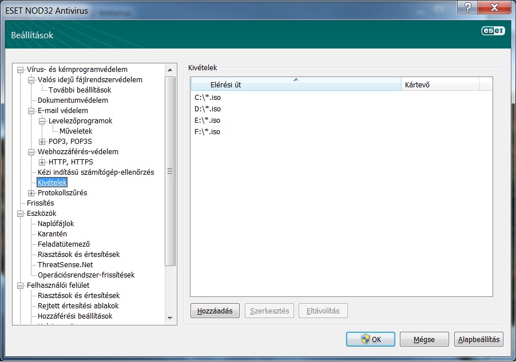Screen dimensions: 516x362
Task: Click the Mégse cancel button
Action: pyautogui.click(x=424, y=339)
